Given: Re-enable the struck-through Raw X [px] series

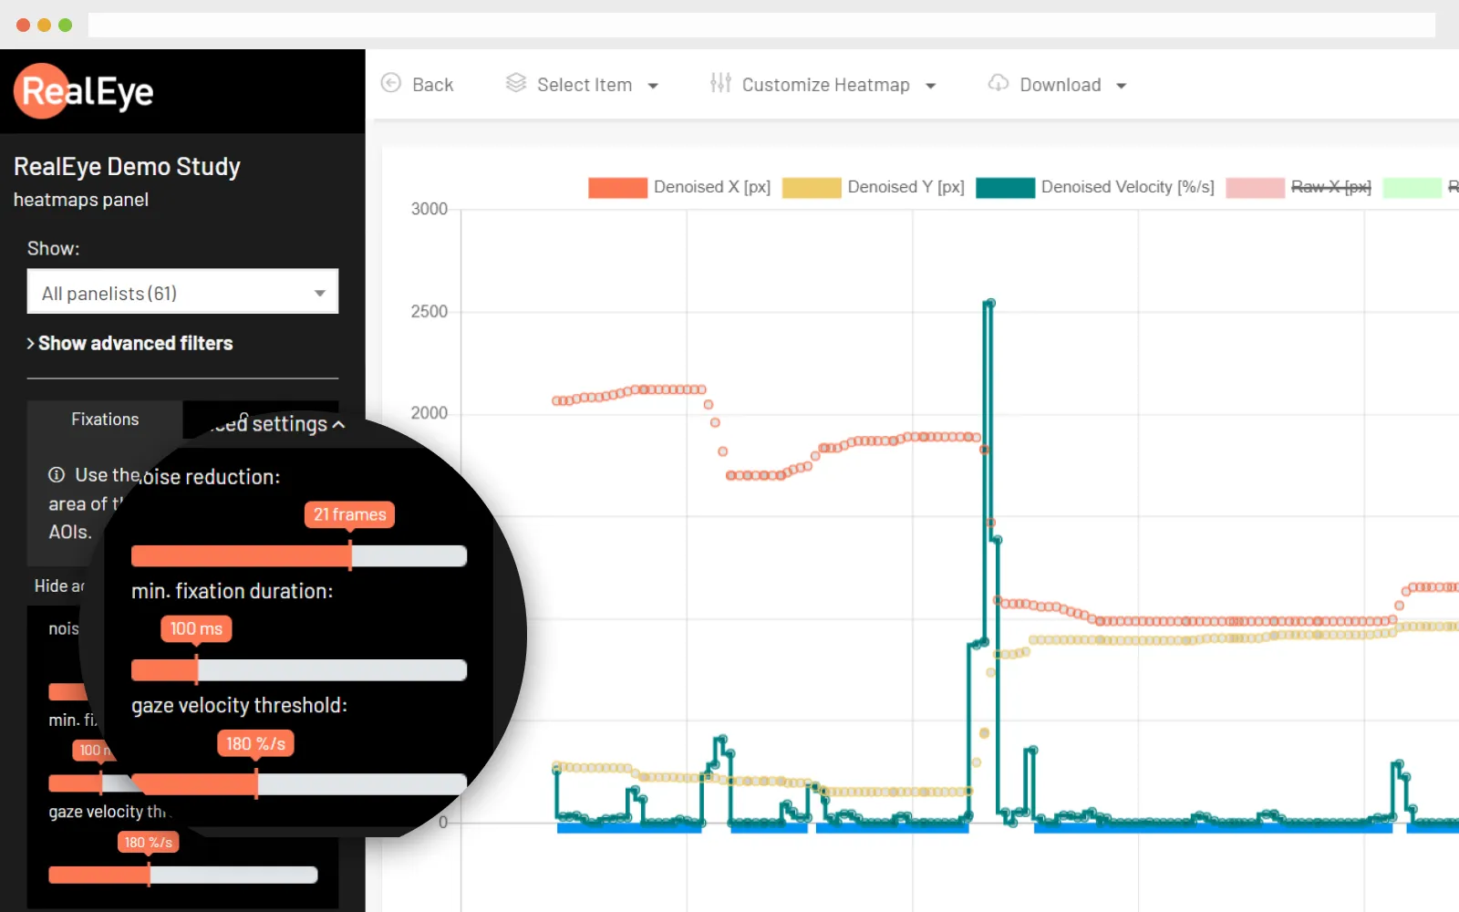Looking at the screenshot, I should point(1330,187).
